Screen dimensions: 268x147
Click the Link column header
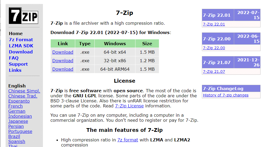[63, 44]
